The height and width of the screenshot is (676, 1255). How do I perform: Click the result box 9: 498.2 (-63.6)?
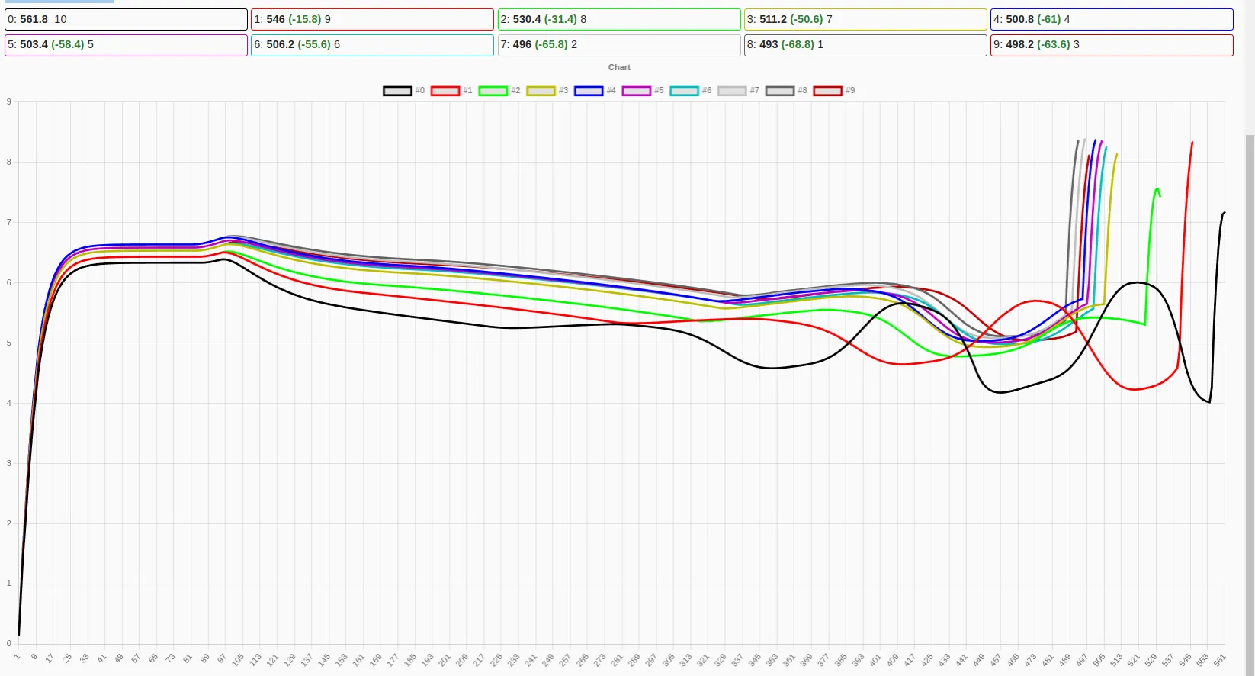pyautogui.click(x=1112, y=45)
